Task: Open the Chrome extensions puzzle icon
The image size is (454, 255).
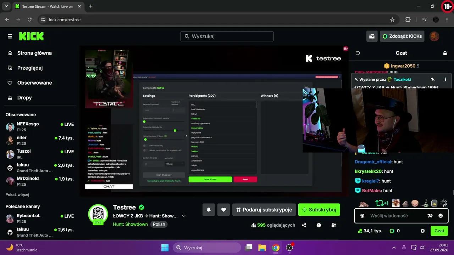Action: click(x=408, y=20)
